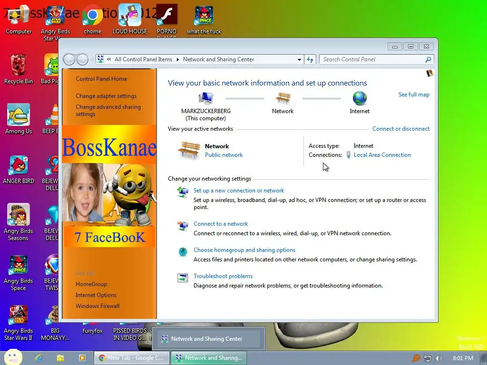Click Network and Sharing taskbar button

click(209, 358)
